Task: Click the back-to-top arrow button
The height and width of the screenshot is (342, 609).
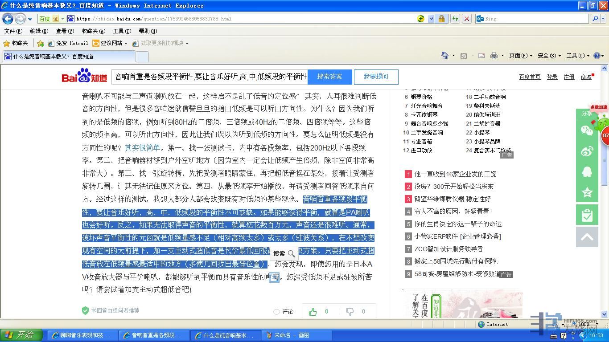Action: click(587, 237)
